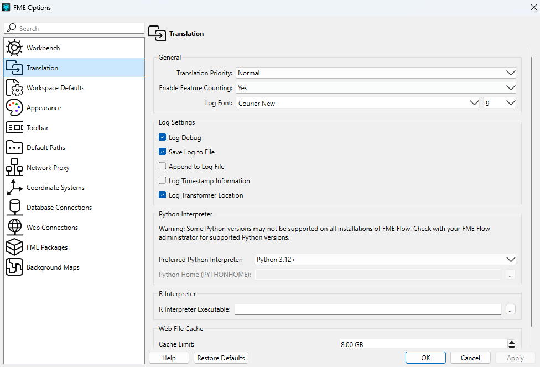The image size is (540, 367).
Task: Click the Cancel button
Action: [x=470, y=358]
